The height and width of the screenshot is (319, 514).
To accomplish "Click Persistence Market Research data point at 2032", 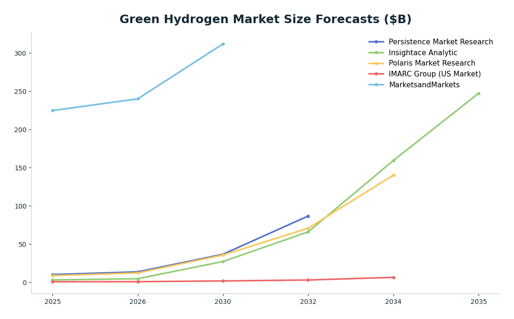I will click(x=308, y=216).
